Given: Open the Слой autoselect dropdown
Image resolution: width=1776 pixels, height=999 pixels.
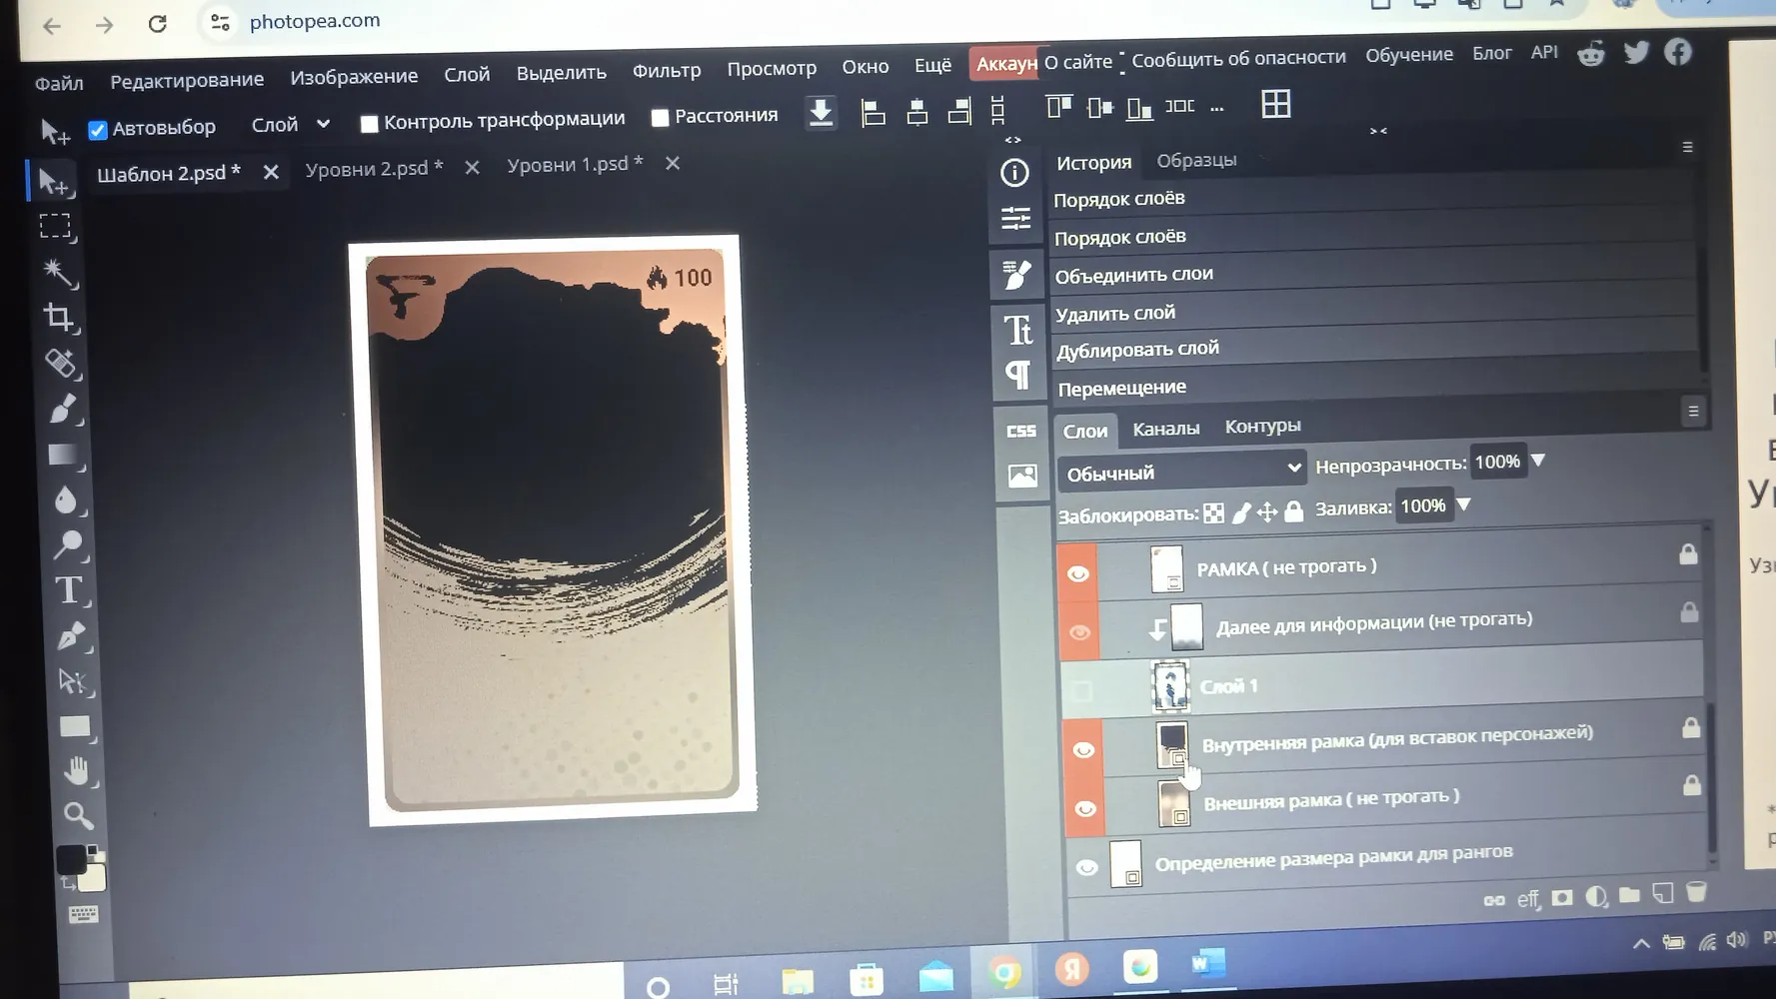Looking at the screenshot, I should pos(291,125).
